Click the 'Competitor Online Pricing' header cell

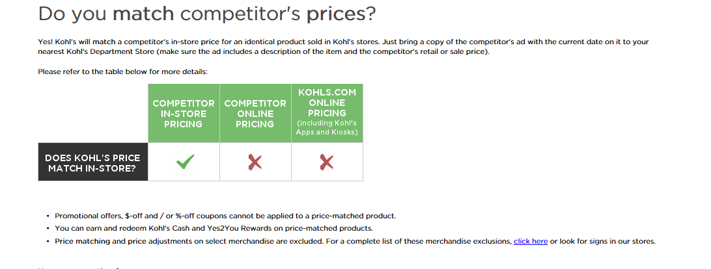click(x=255, y=114)
